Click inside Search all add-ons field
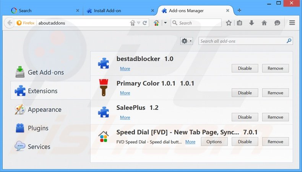302x172 pixels. (x=245, y=41)
